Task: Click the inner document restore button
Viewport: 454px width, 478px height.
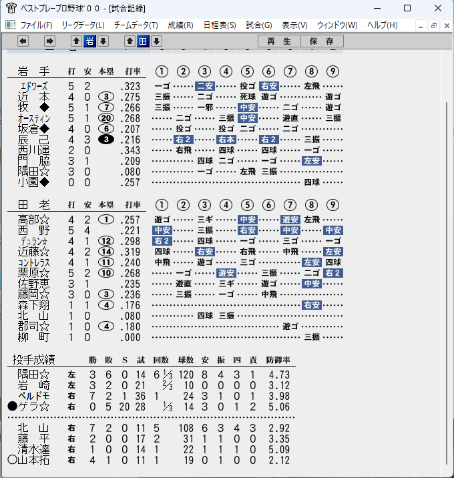Action: point(433,25)
